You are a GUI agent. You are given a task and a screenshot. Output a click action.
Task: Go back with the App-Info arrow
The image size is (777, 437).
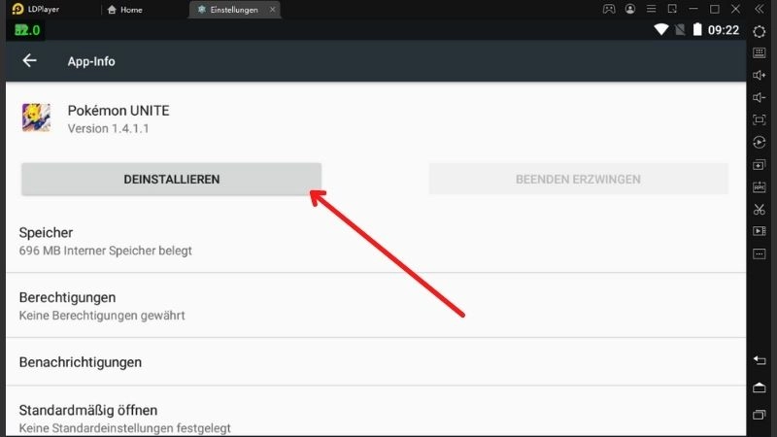point(30,60)
